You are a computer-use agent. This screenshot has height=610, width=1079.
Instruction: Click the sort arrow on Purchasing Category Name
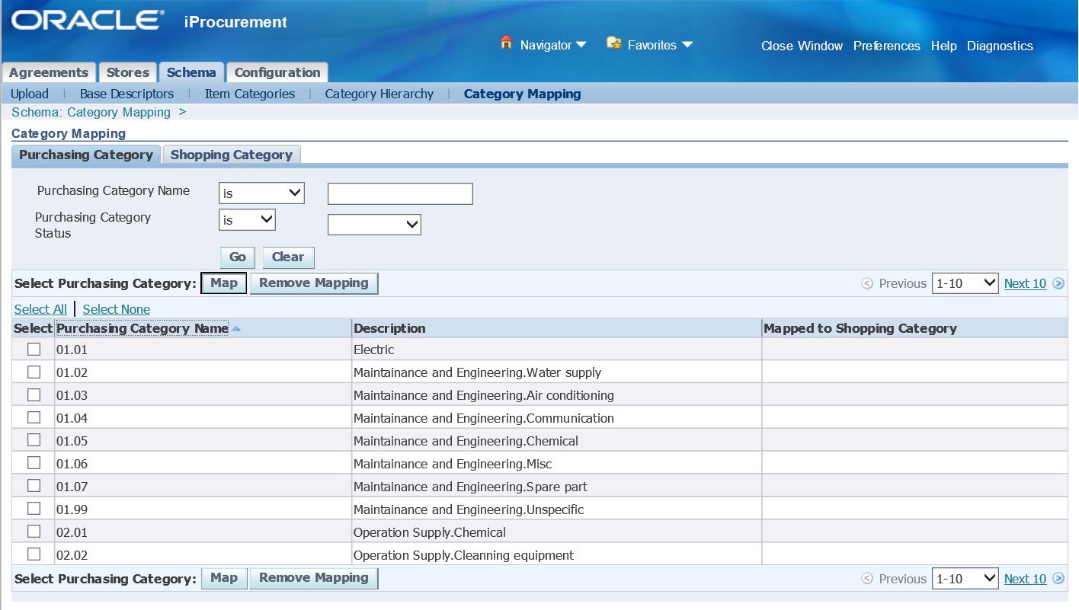click(236, 329)
